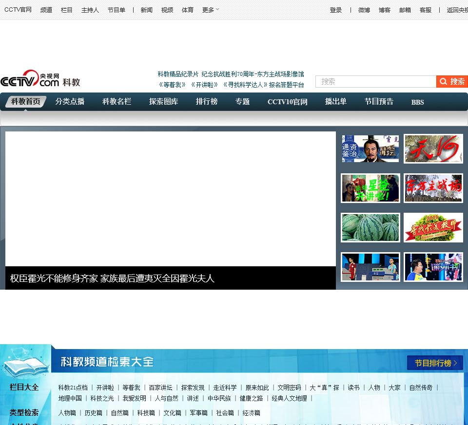Open the watermelon thumbnail
Screen dimensions: 468x425
coord(370,227)
